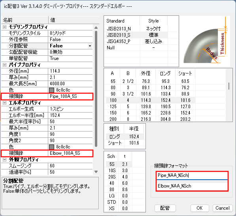Click the スムージング value 60
The height and width of the screenshot is (216, 236).
click(x=70, y=166)
